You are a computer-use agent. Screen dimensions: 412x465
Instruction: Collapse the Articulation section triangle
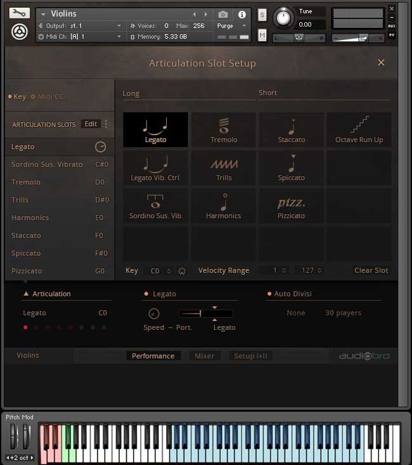pos(26,294)
